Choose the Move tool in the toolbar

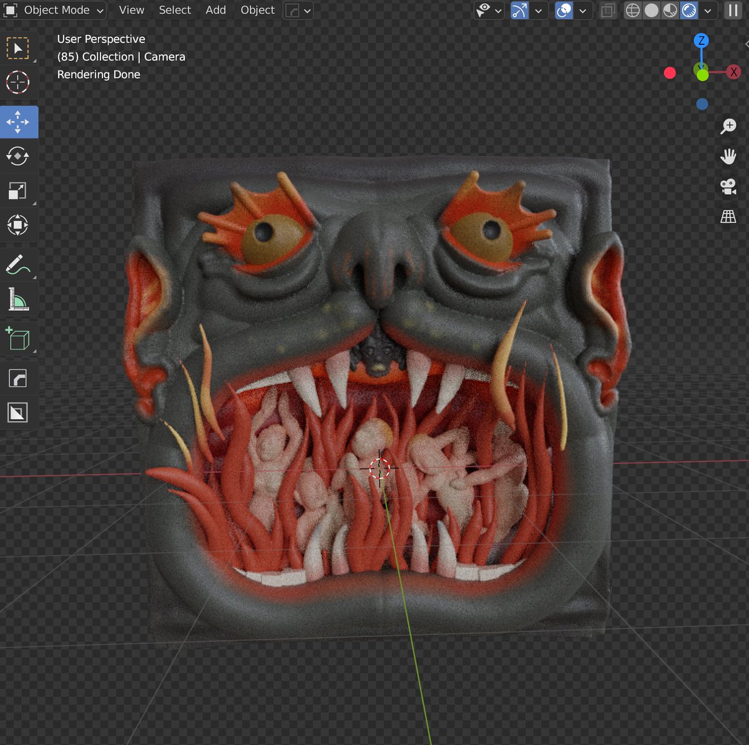17,122
